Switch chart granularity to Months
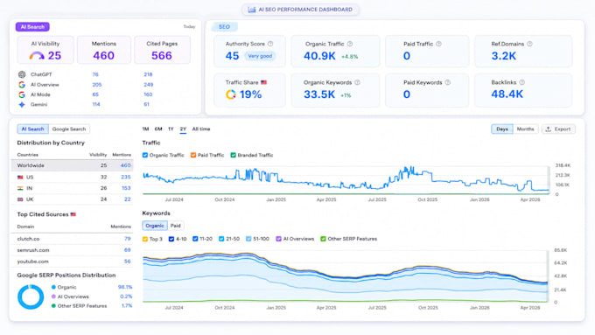The height and width of the screenshot is (335, 595). click(525, 129)
